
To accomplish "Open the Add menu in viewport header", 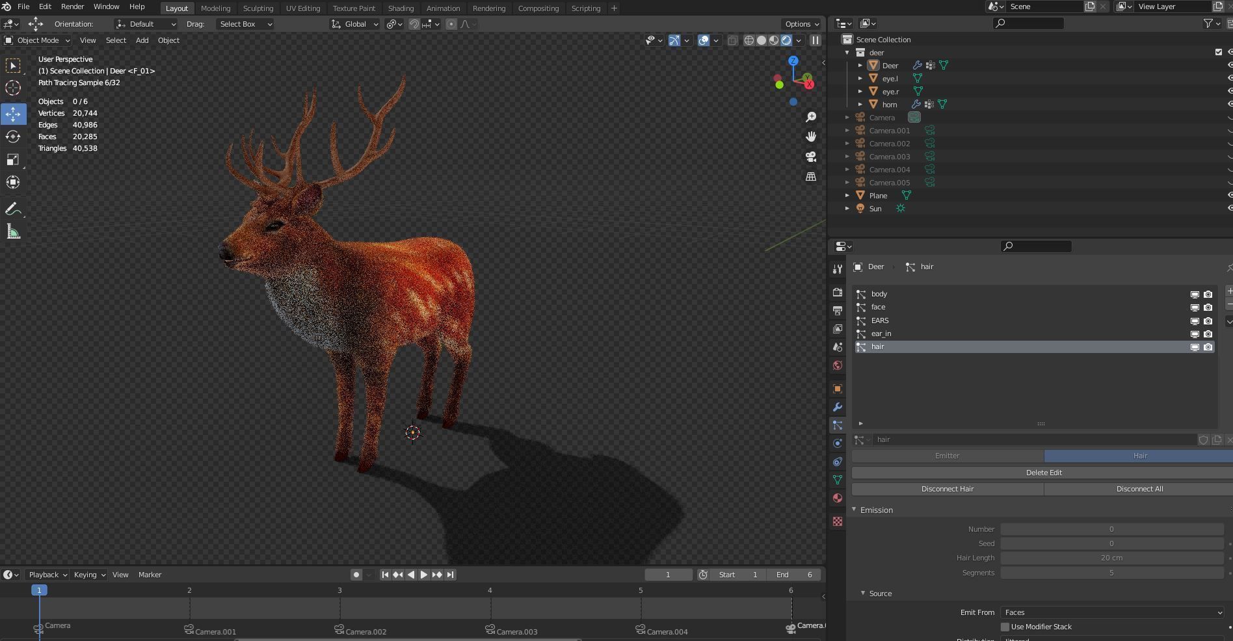I will coord(142,40).
